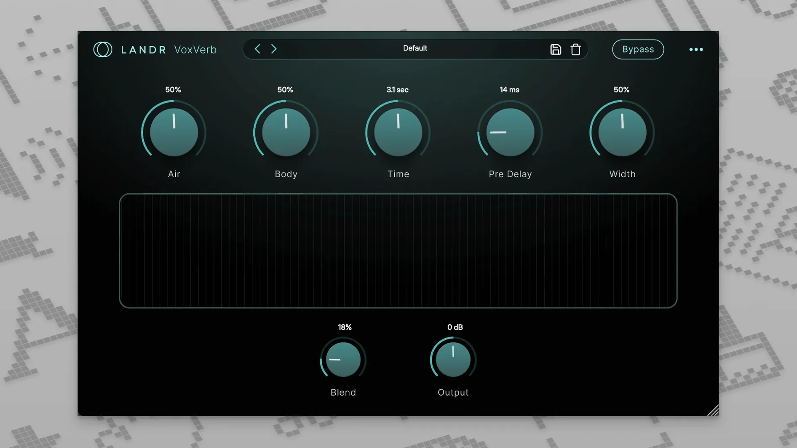The height and width of the screenshot is (448, 797).
Task: Go to previous preset with left arrow
Action: coord(257,49)
